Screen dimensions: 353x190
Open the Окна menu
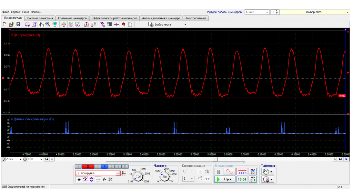(26, 12)
